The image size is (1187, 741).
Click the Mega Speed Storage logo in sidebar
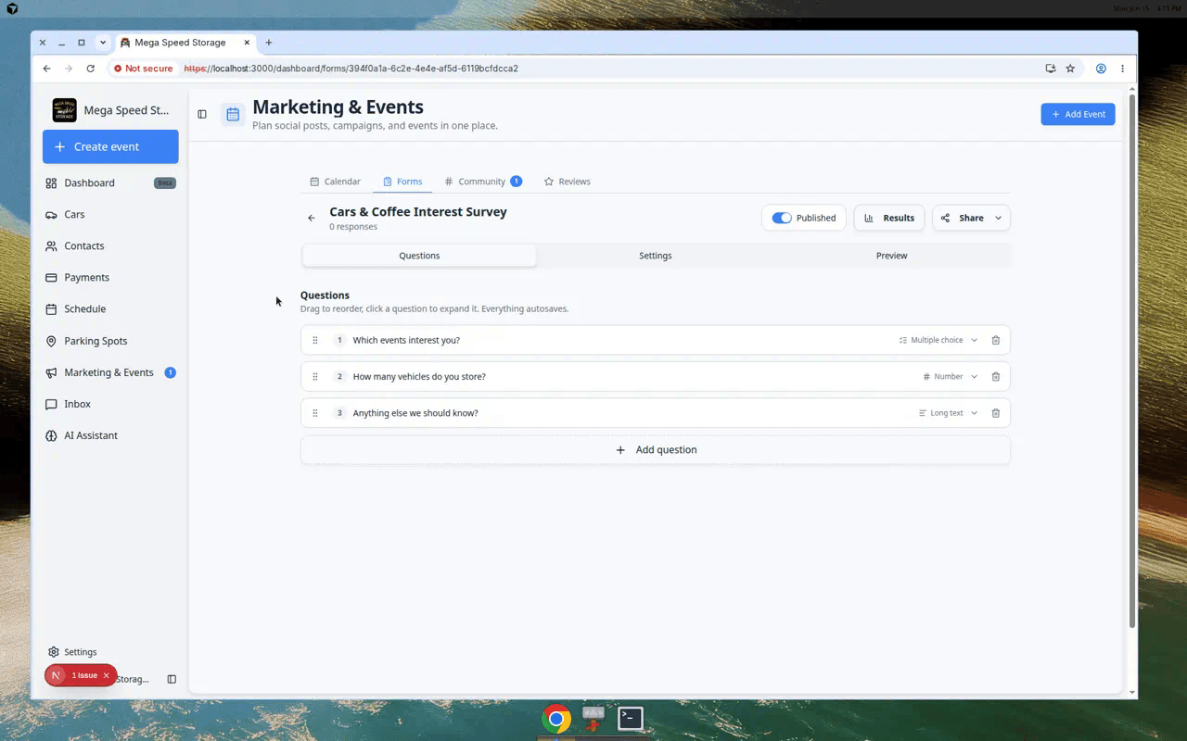point(65,110)
